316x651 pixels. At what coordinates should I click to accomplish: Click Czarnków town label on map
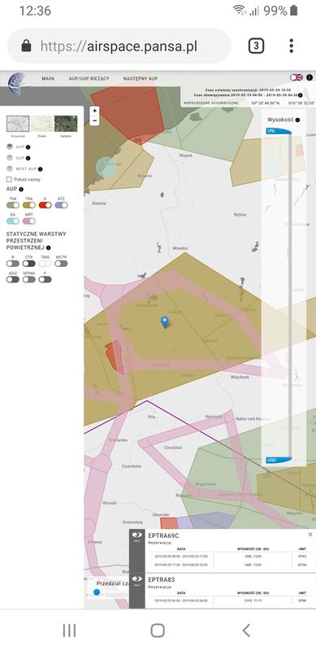132,466
